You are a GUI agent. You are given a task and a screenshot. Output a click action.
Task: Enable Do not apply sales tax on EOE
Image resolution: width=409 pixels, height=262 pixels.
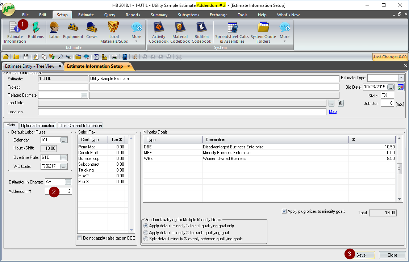pyautogui.click(x=80, y=238)
